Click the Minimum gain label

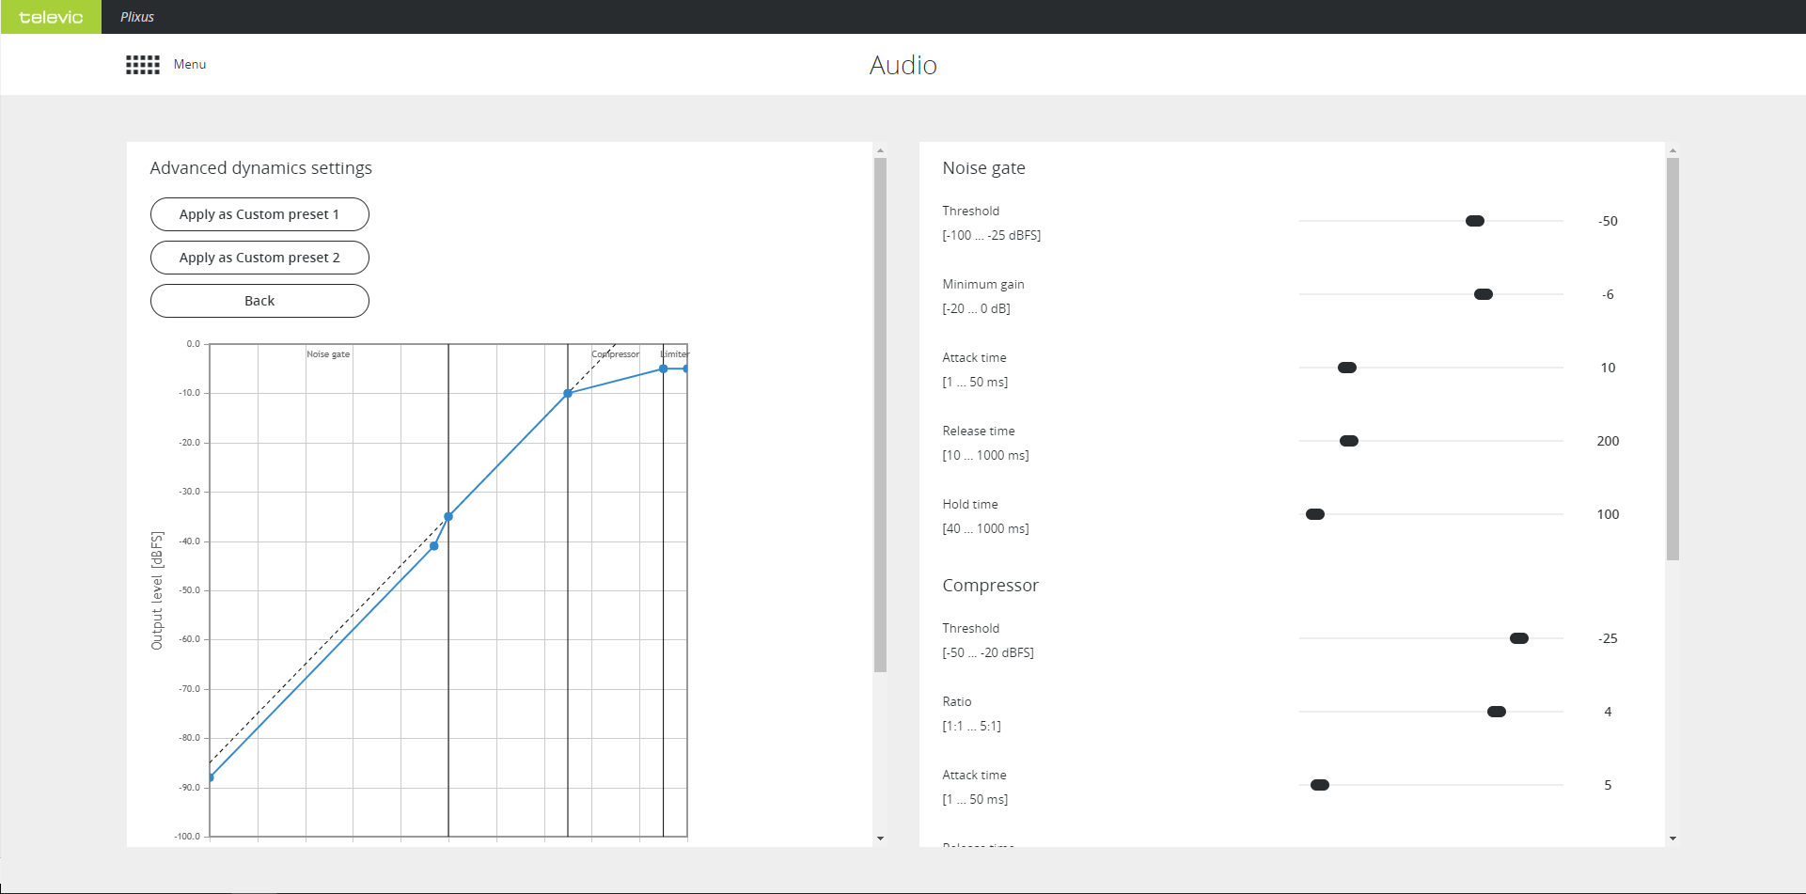(983, 285)
